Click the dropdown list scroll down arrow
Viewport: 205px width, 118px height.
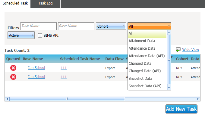[169, 88]
